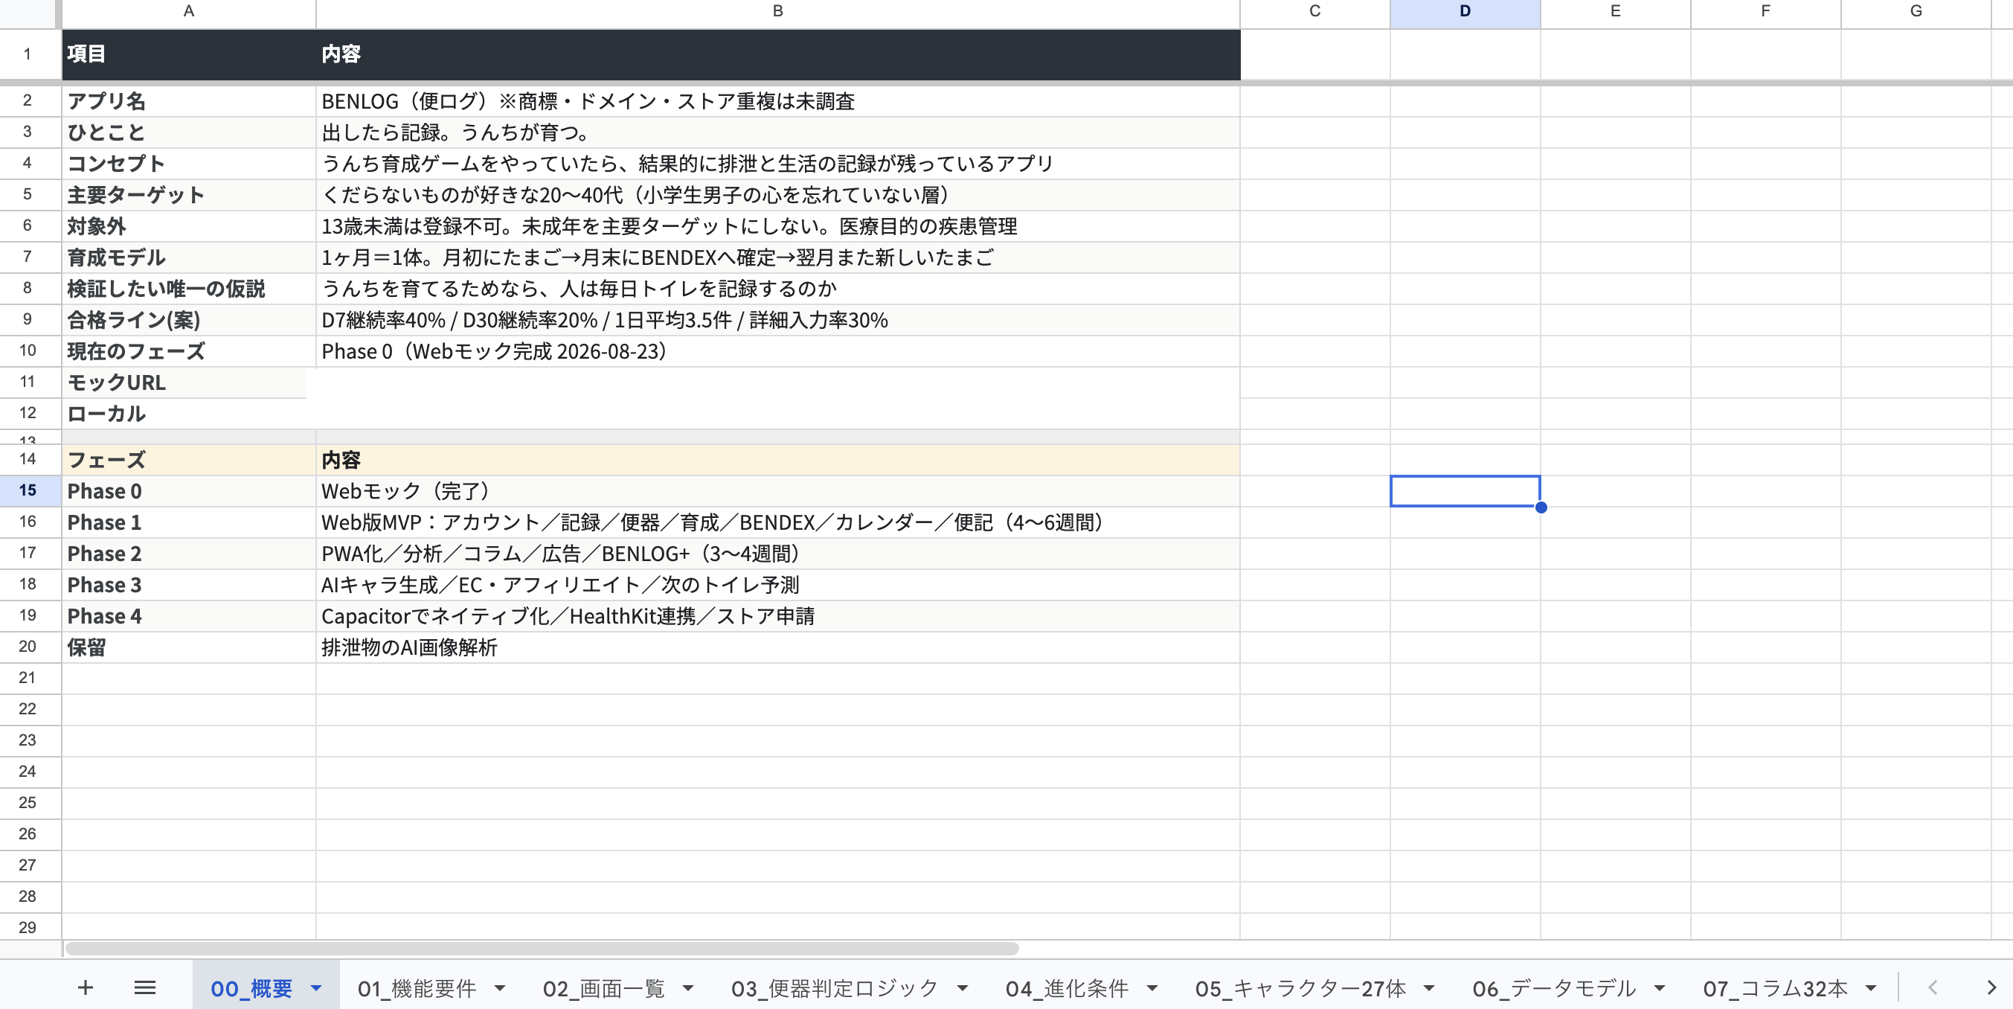Click the Phase 2 cell
The height and width of the screenshot is (1009, 2013).
[x=188, y=554]
